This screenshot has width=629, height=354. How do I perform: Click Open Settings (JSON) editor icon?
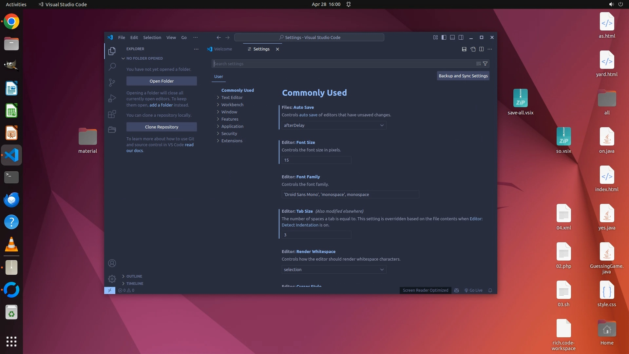[473, 49]
